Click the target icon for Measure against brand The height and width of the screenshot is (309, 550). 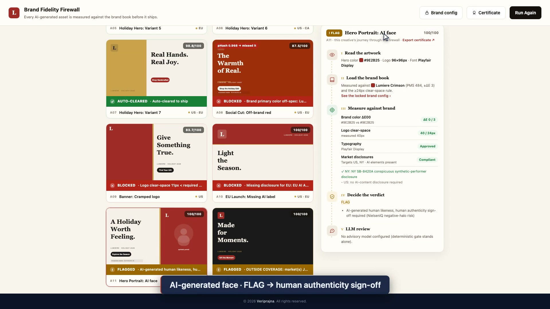pyautogui.click(x=332, y=110)
